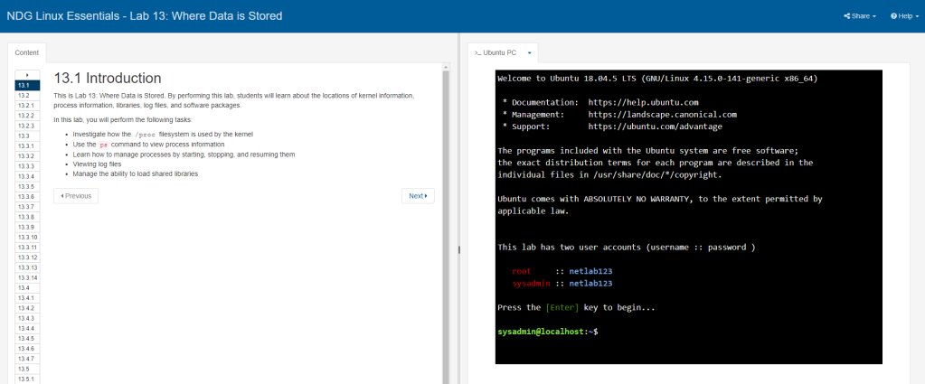
Task: Open section 13.2.3 in the sidebar
Action: point(26,126)
